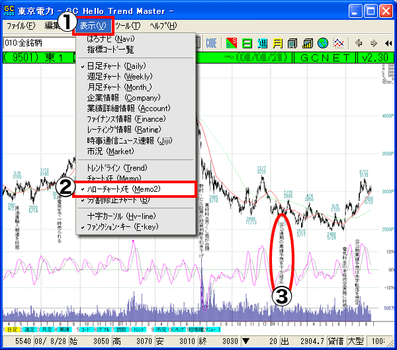Click the 08/ 8/28 date cell

coord(50,341)
